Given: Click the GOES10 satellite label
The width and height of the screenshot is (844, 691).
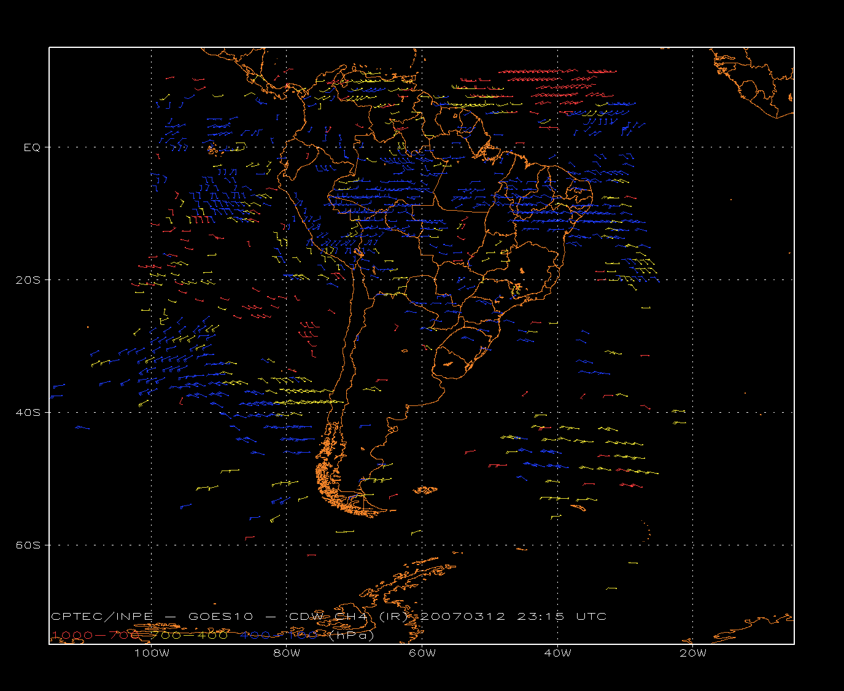Looking at the screenshot, I should point(220,617).
